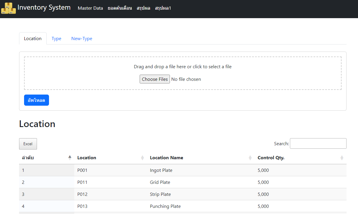Click the Inventory System brand title
This screenshot has height=214, width=358.
44,7
